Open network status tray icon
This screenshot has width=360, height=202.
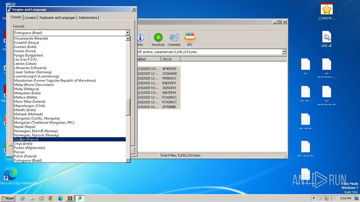pos(327,198)
